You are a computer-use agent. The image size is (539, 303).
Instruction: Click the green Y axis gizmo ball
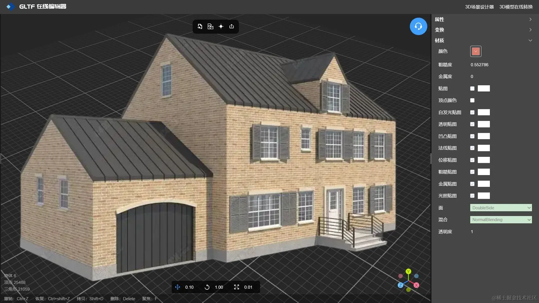tap(408, 271)
